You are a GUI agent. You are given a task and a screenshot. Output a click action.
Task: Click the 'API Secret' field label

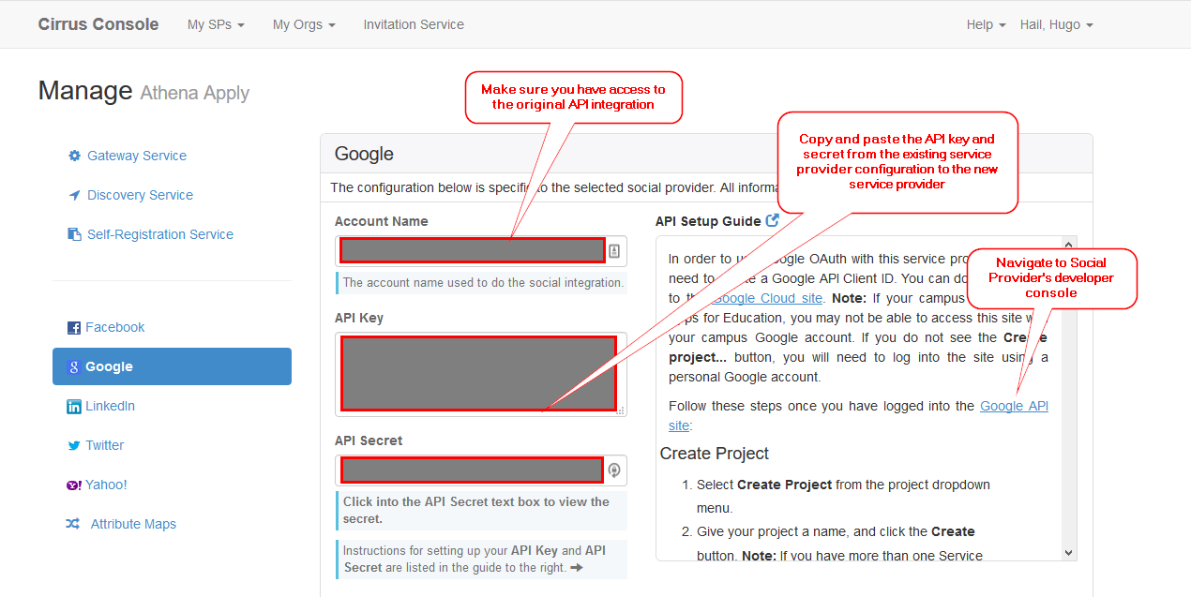pos(369,440)
